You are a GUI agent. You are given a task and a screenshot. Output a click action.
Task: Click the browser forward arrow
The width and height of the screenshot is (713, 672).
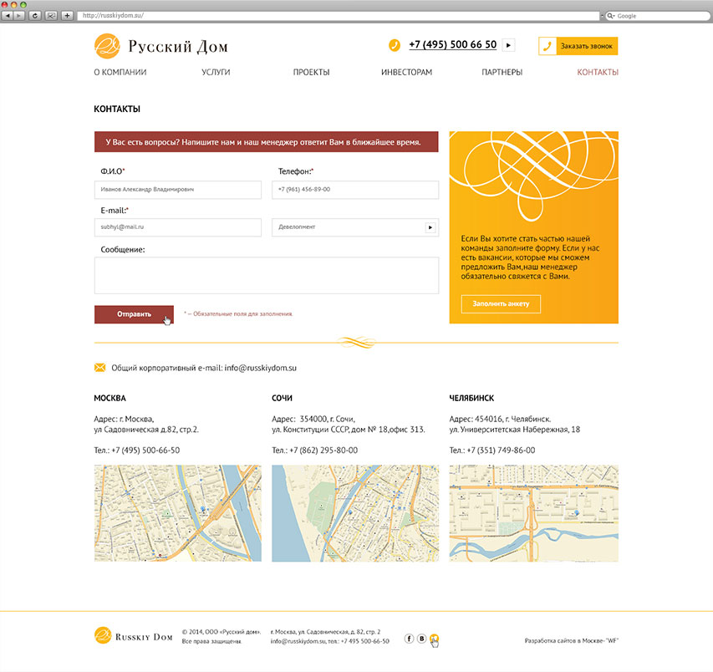pyautogui.click(x=19, y=16)
